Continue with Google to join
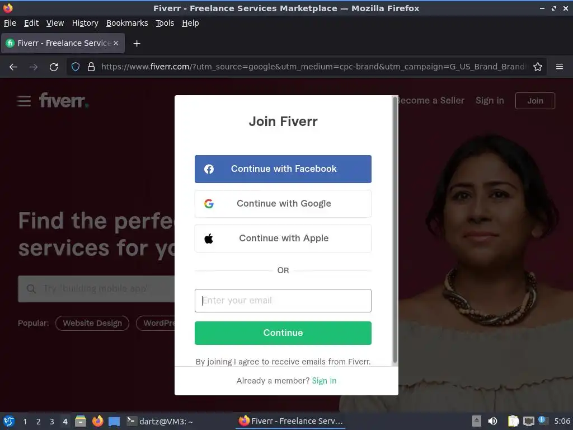Image resolution: width=573 pixels, height=430 pixels. (283, 204)
